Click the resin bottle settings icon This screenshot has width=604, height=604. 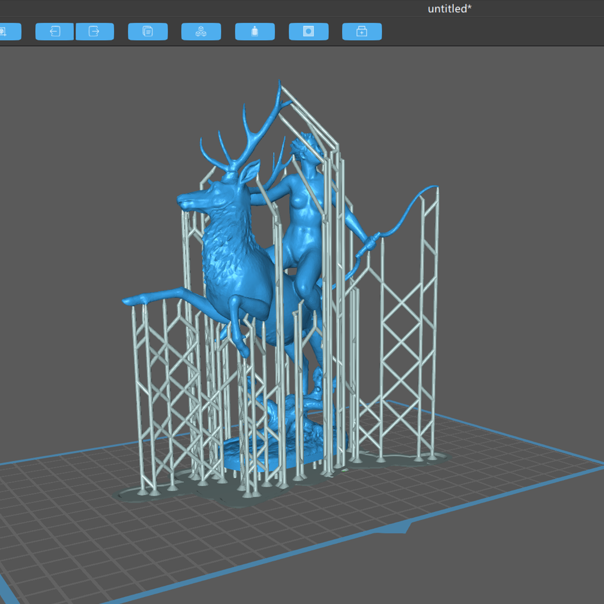click(x=255, y=31)
